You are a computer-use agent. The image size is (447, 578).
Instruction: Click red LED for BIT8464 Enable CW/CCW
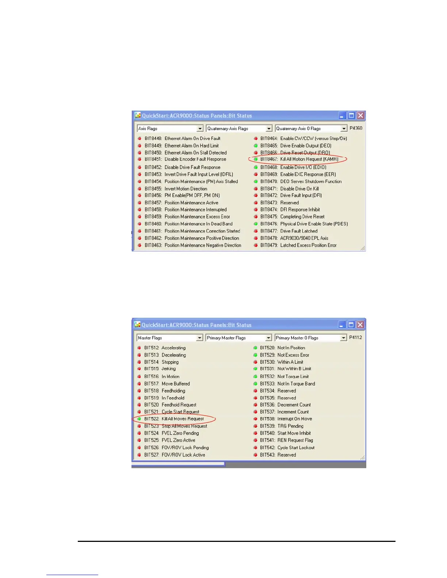256,138
